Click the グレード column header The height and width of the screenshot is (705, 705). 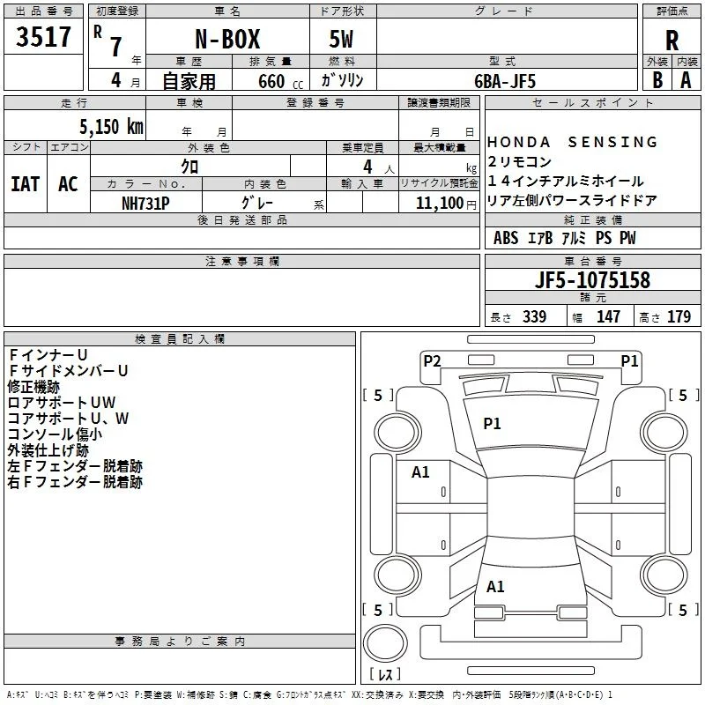point(508,11)
